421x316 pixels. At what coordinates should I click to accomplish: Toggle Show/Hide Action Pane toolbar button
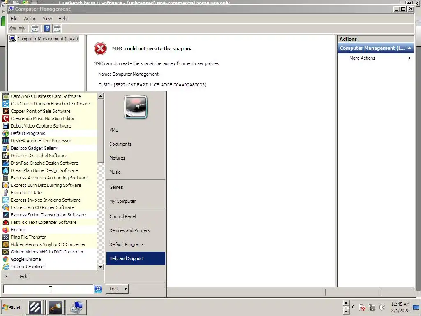tap(57, 28)
